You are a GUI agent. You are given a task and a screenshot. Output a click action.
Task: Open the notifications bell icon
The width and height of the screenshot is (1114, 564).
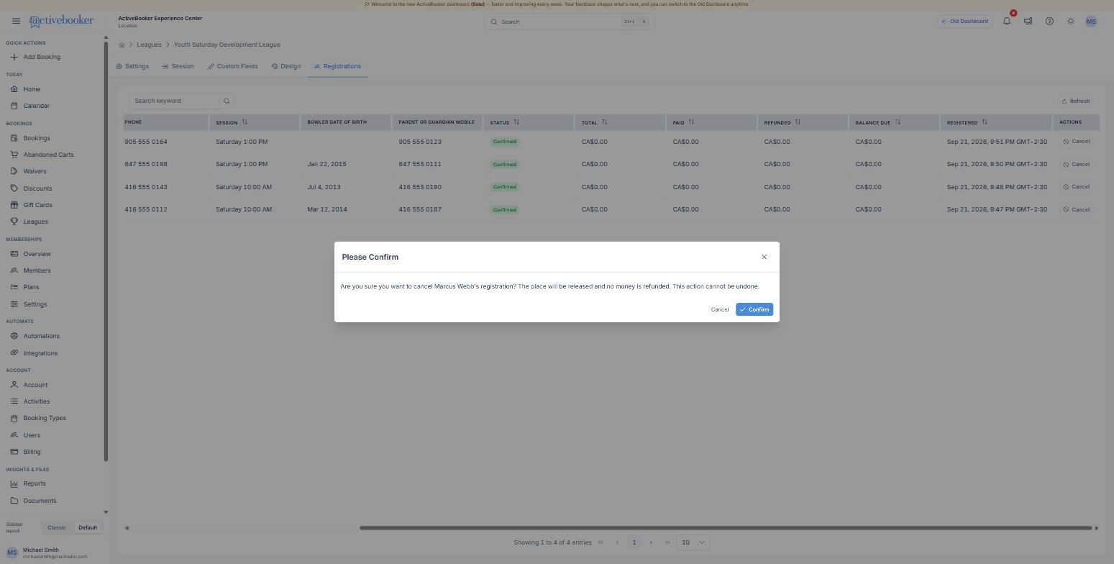click(1007, 21)
